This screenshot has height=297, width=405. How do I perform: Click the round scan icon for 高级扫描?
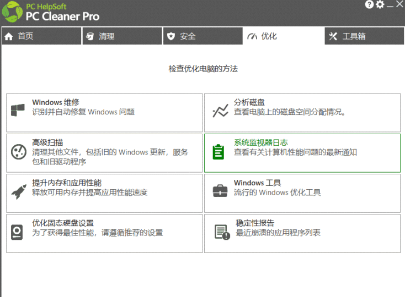[19, 152]
